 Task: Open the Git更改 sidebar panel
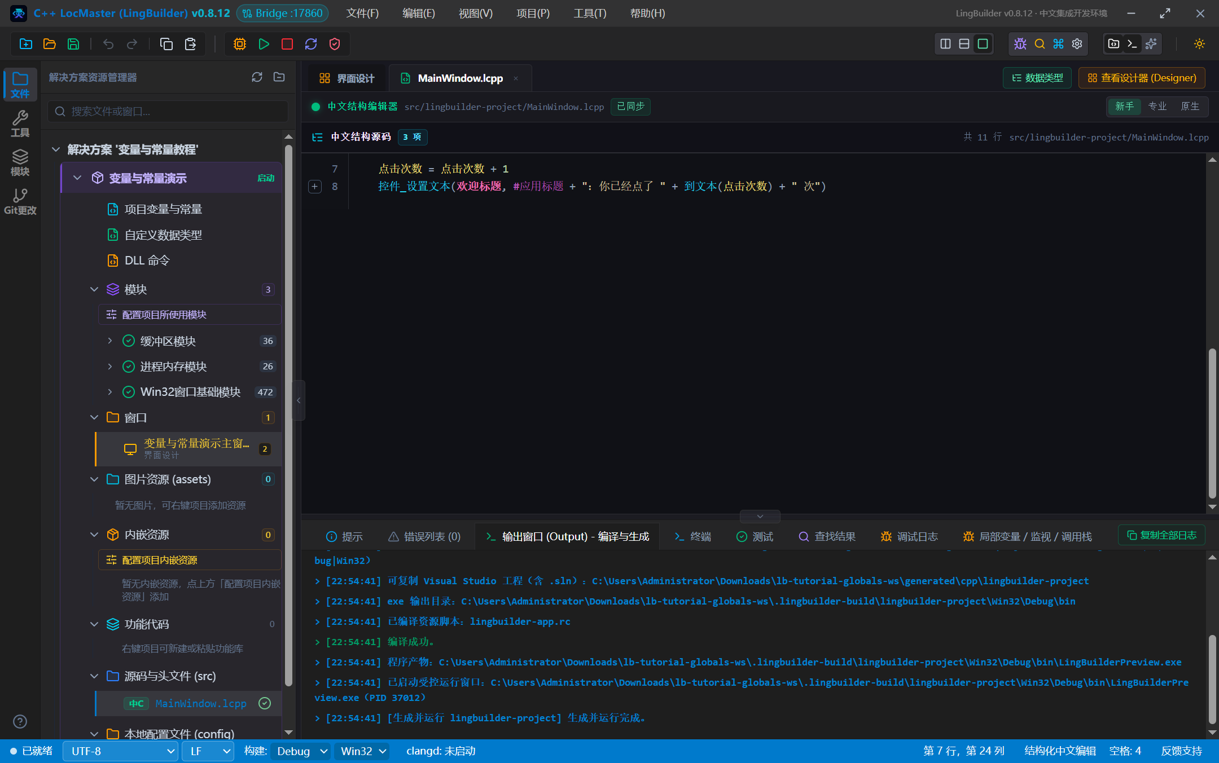(x=20, y=202)
